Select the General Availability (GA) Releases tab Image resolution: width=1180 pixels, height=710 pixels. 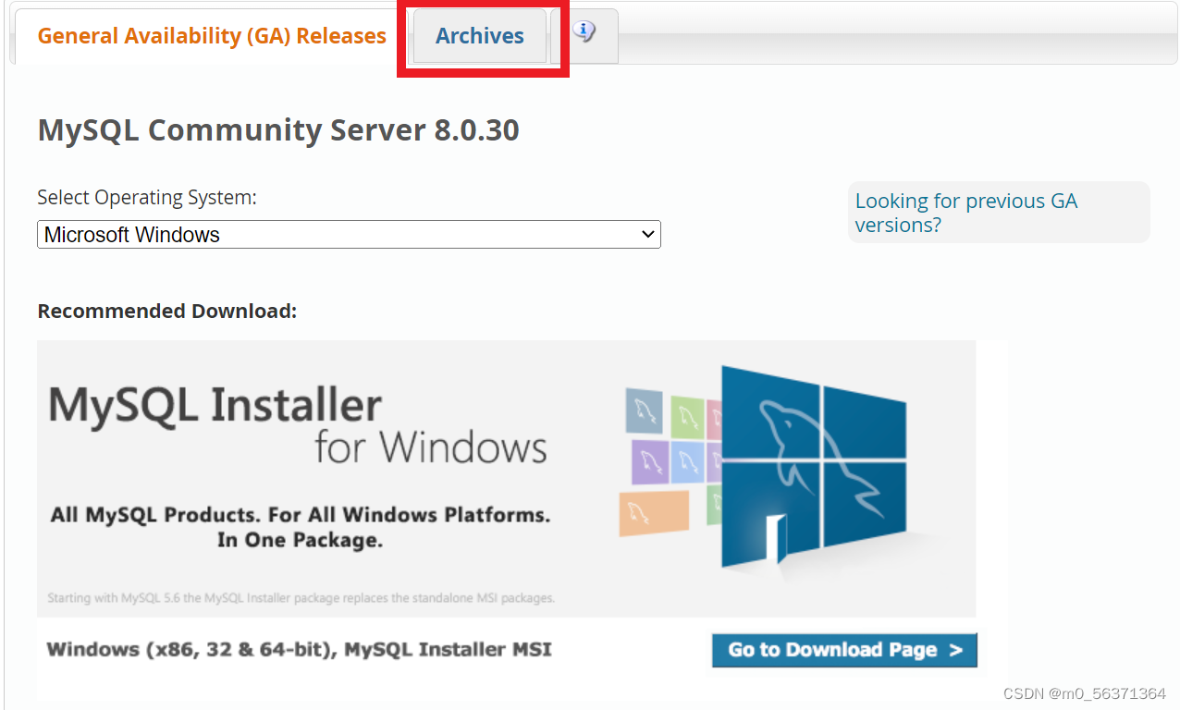[x=212, y=36]
